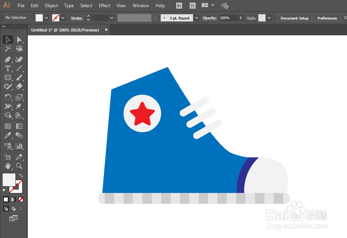Change screen mode button
347x238 pixels.
point(14,218)
